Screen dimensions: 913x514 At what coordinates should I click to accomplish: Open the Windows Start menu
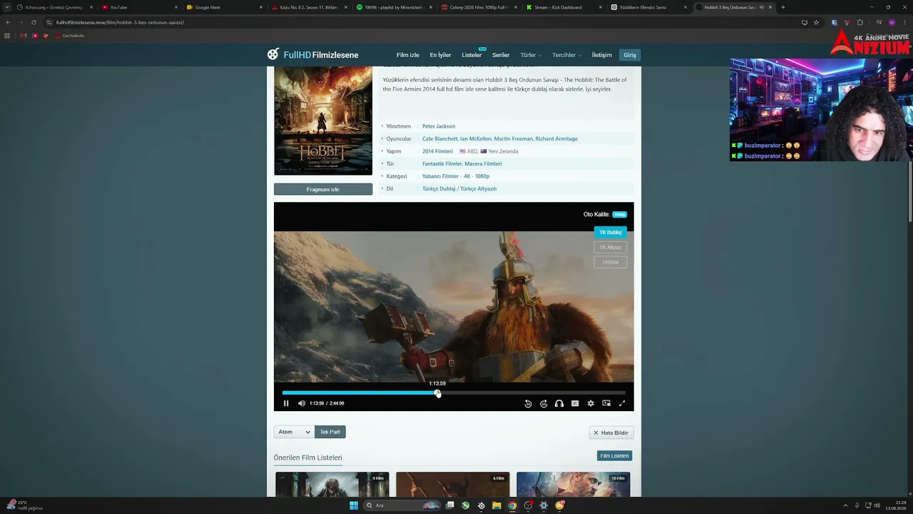(x=353, y=505)
